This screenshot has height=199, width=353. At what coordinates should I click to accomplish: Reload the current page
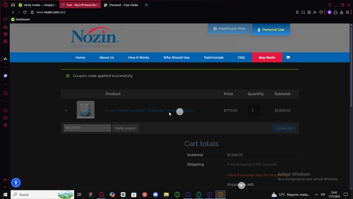(25, 12)
